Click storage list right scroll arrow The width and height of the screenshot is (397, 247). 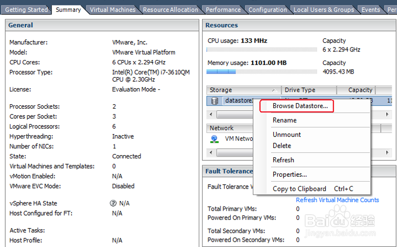387,115
